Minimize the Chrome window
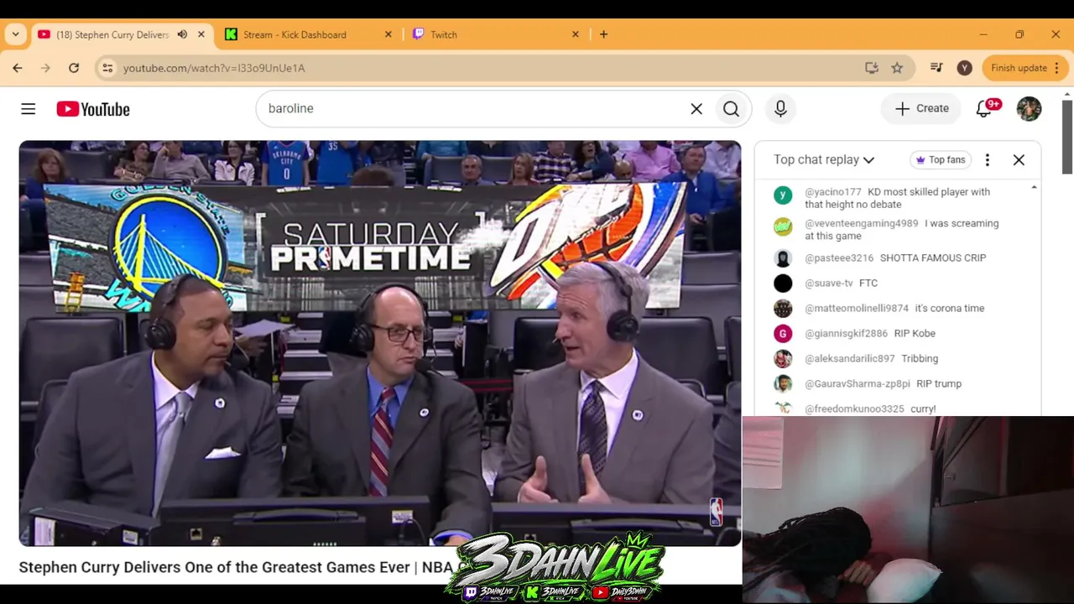Image resolution: width=1074 pixels, height=604 pixels. (983, 34)
